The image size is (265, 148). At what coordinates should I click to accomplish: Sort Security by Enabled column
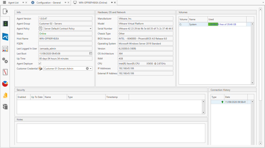24,97
